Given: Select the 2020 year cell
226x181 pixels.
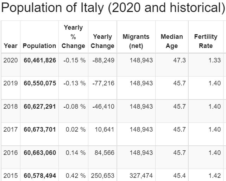Looking at the screenshot, I should (11, 60).
